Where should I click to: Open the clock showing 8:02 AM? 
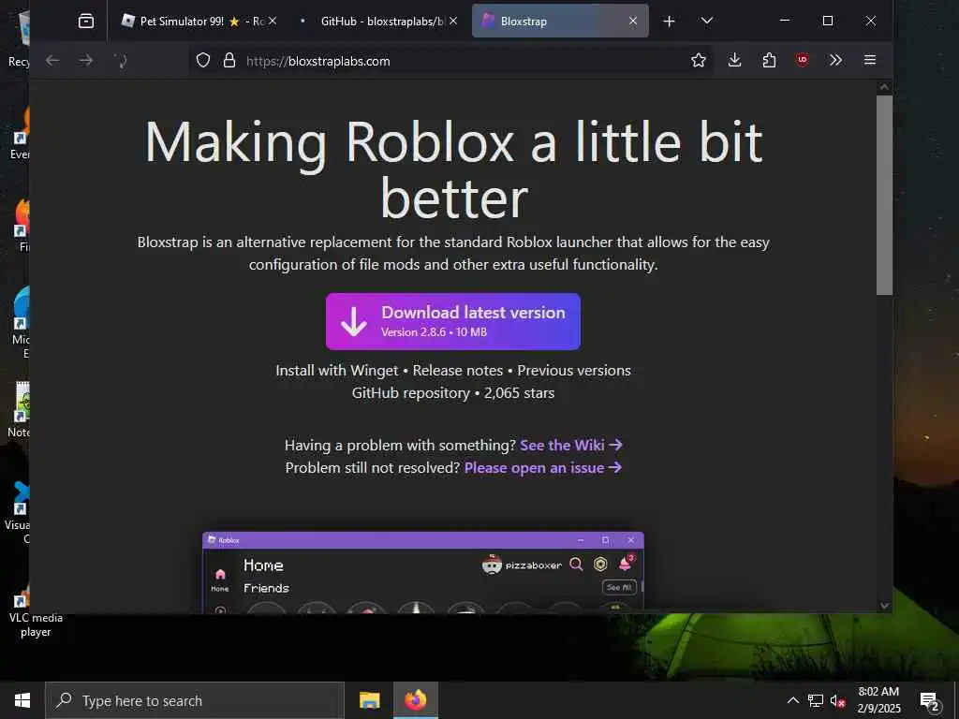pos(878,700)
